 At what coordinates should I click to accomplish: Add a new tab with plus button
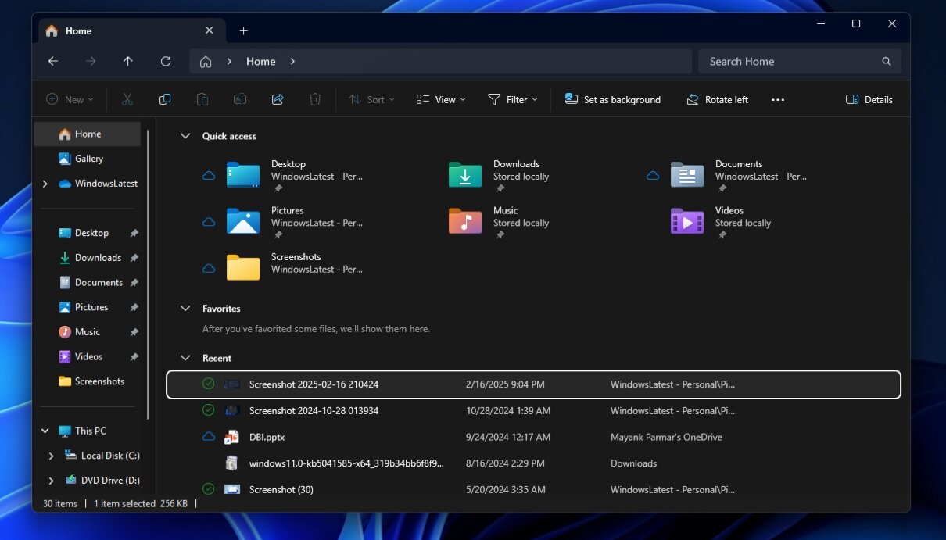pos(244,30)
